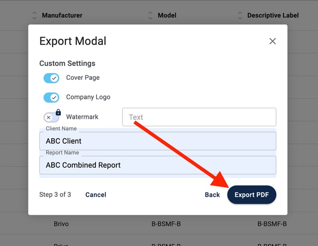Go Back to the previous step
318x246 pixels.
pyautogui.click(x=212, y=195)
